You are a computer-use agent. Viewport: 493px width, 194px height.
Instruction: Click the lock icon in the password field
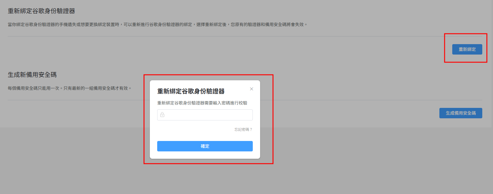(x=162, y=115)
